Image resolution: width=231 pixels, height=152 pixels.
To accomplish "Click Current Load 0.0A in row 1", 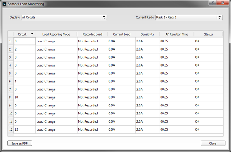I will pyautogui.click(x=121, y=41).
